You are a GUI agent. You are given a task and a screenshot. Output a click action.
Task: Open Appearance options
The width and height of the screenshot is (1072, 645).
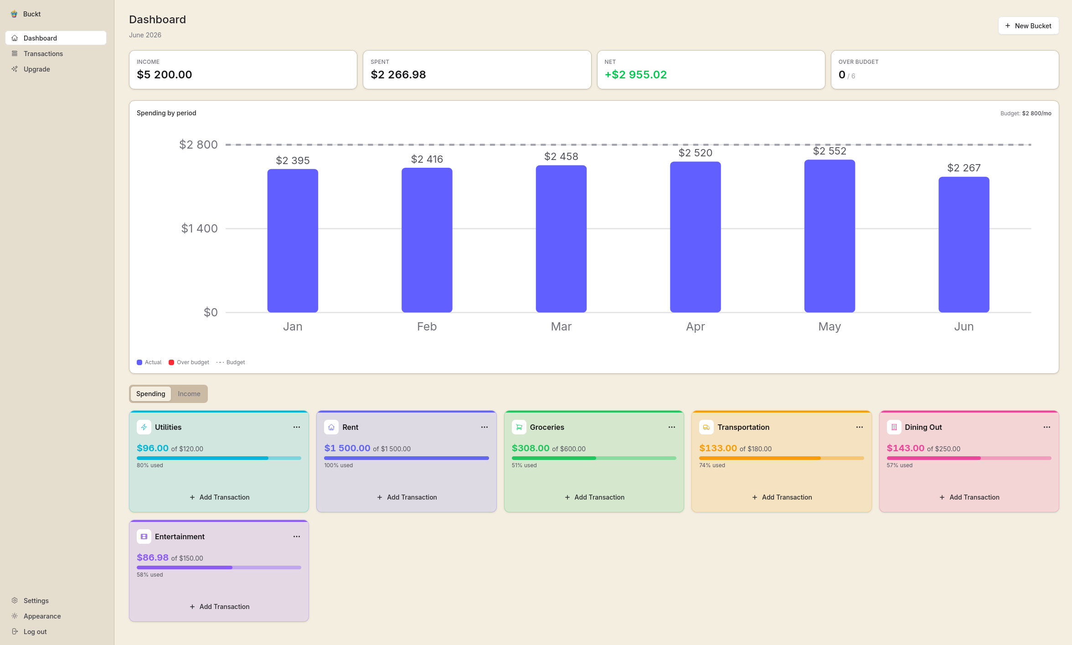(x=56, y=616)
